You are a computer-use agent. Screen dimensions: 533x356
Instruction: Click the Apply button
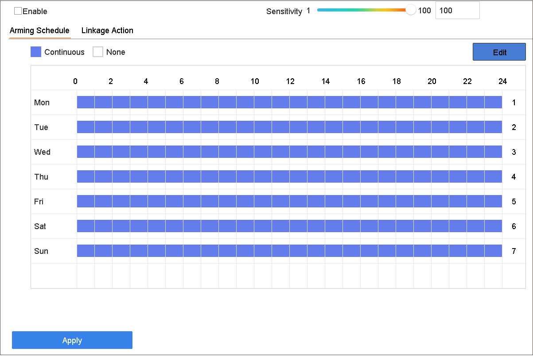pyautogui.click(x=72, y=340)
